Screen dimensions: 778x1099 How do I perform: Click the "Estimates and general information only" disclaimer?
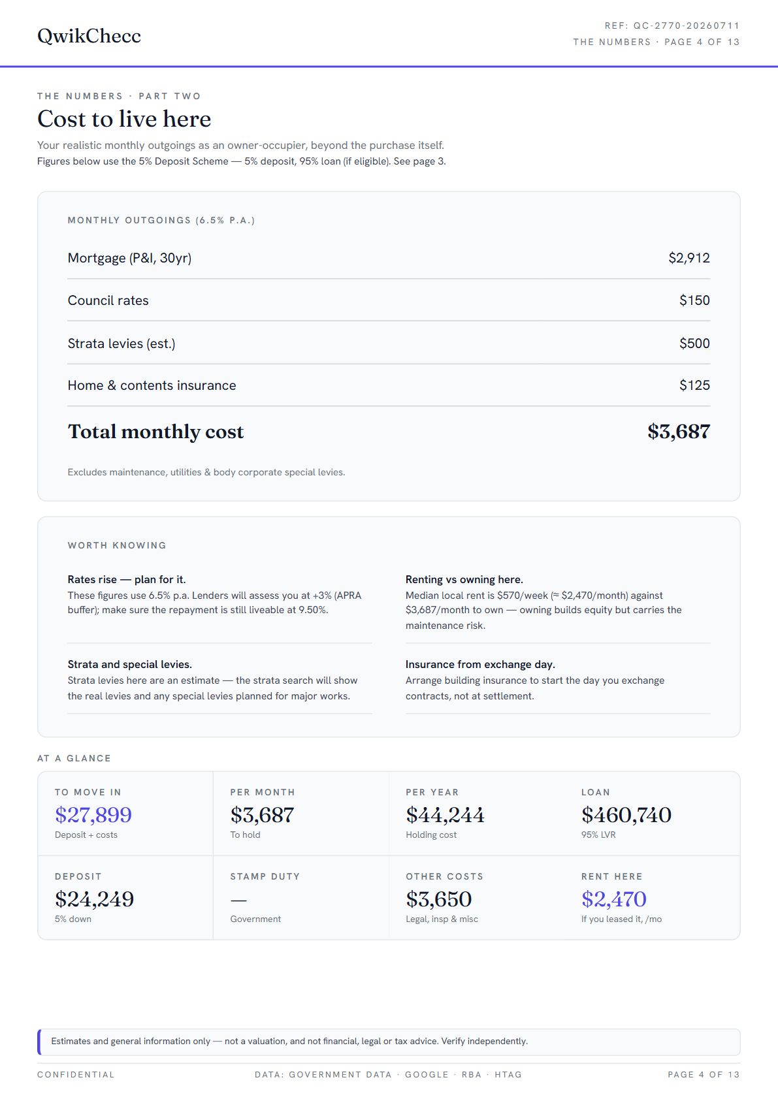[289, 1042]
